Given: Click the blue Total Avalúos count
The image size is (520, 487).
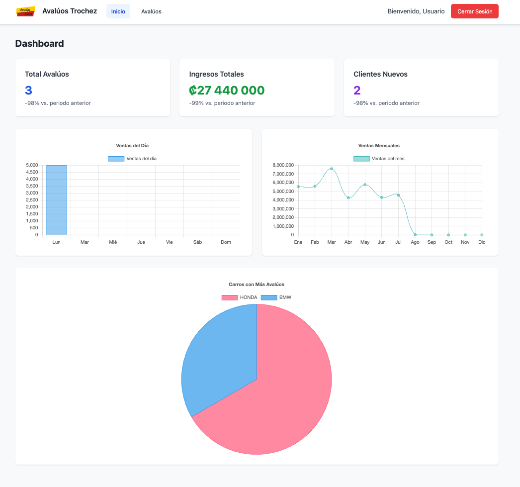Looking at the screenshot, I should [x=28, y=90].
